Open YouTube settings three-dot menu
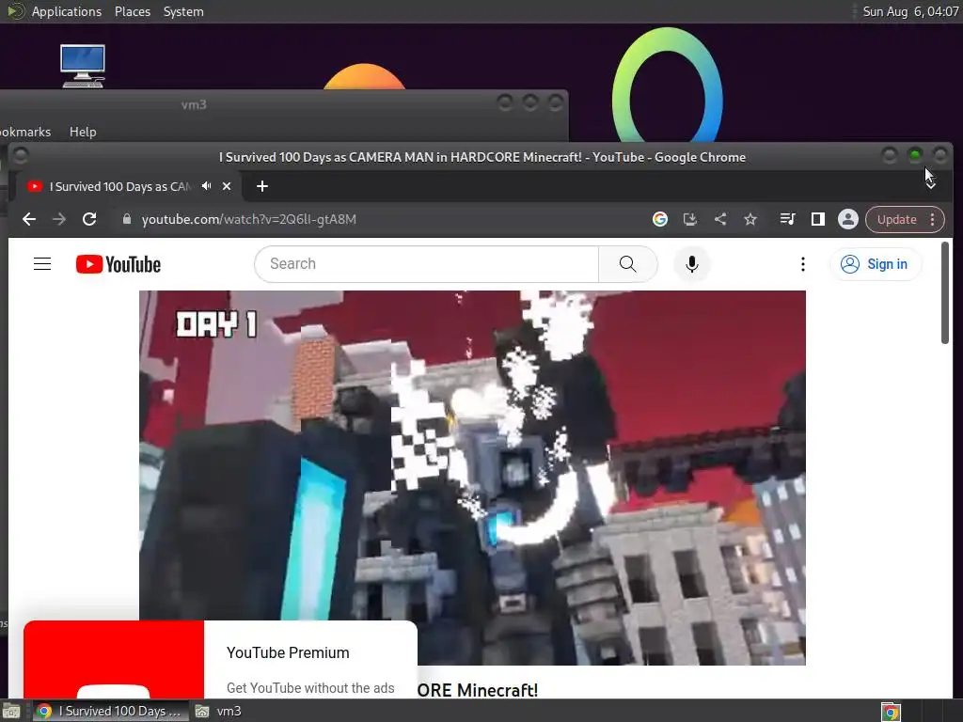Viewport: 963px width, 722px height. point(803,264)
